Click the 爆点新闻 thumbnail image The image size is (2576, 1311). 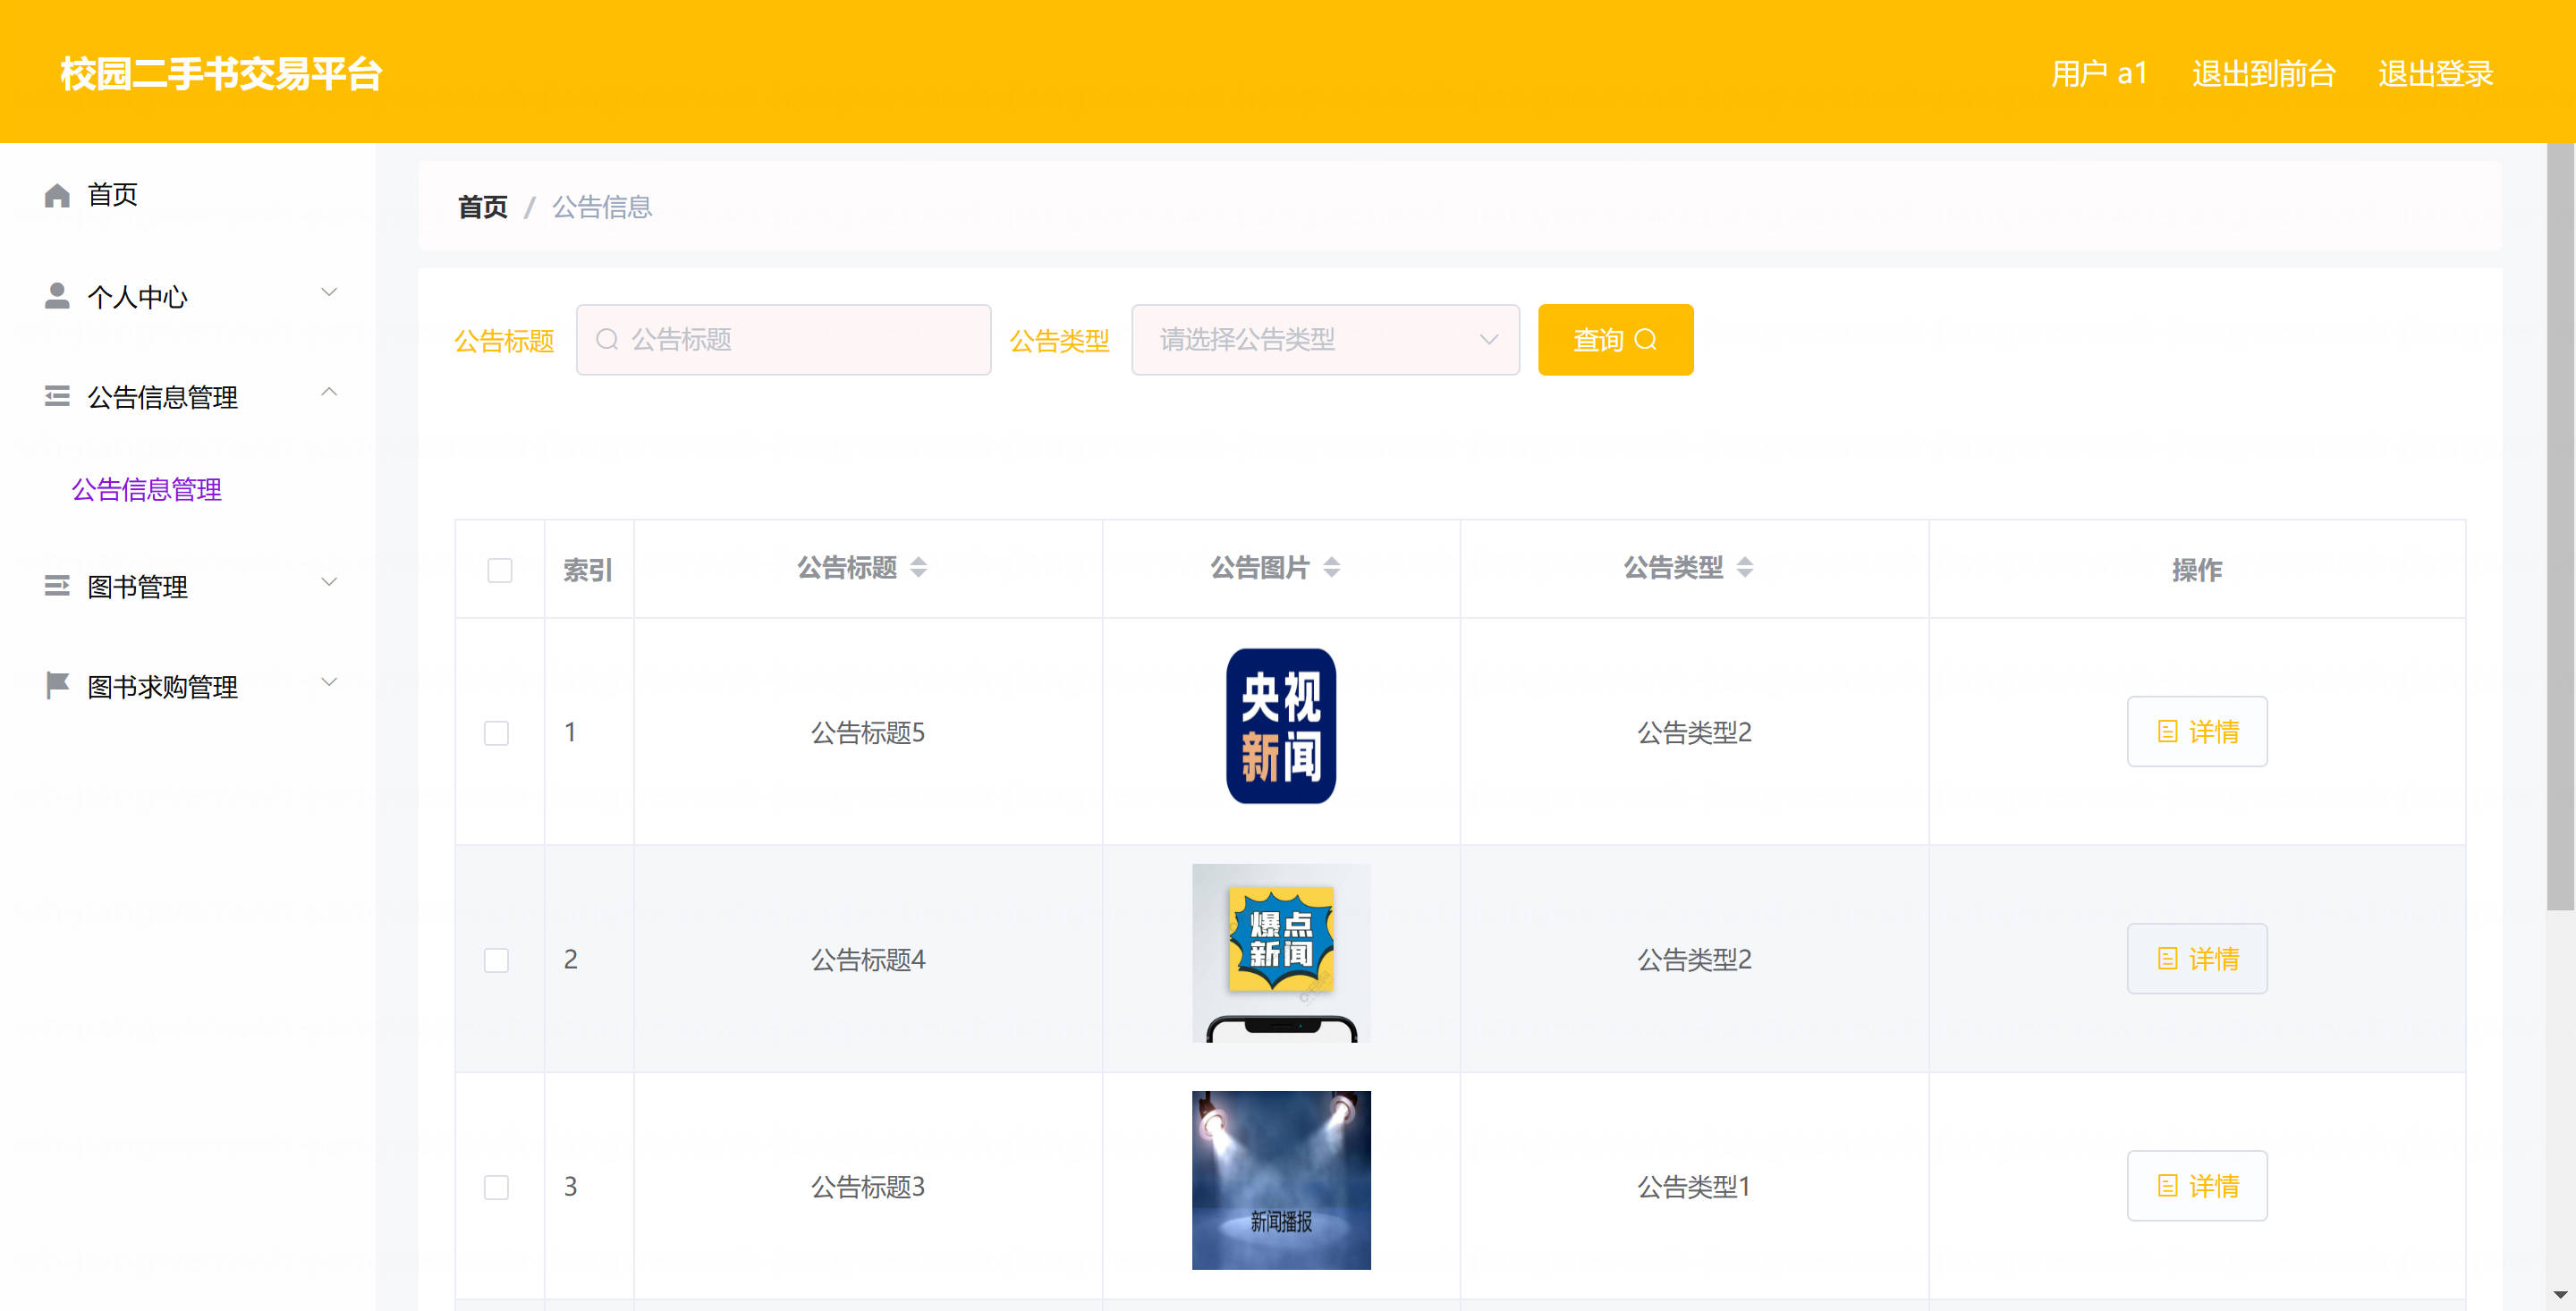[x=1281, y=953]
